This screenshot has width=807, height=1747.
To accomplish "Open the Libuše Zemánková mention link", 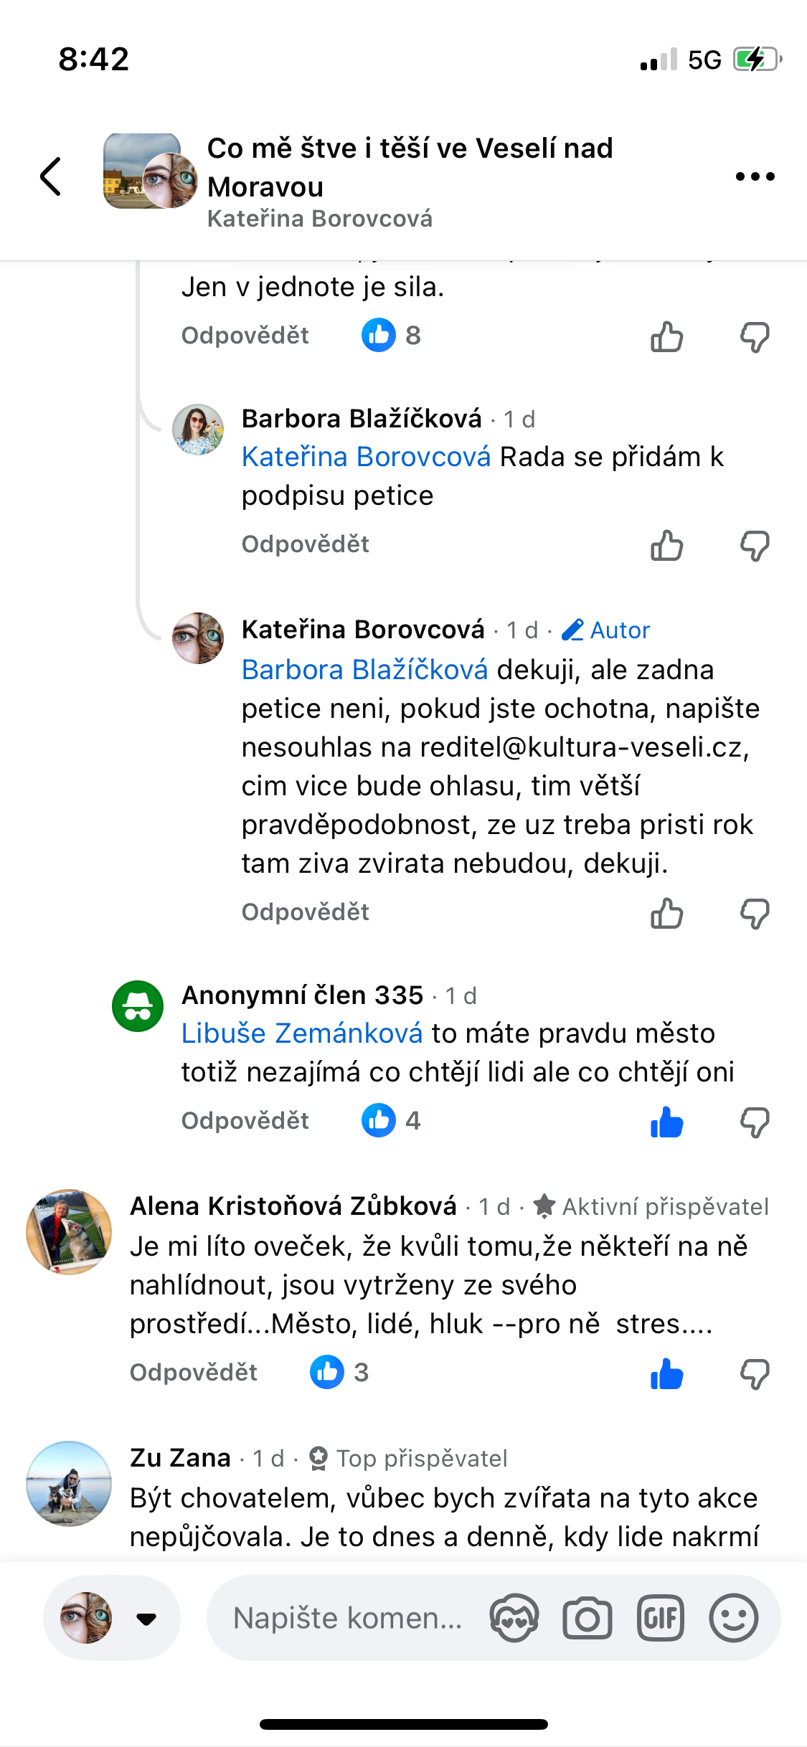I will 302,1033.
